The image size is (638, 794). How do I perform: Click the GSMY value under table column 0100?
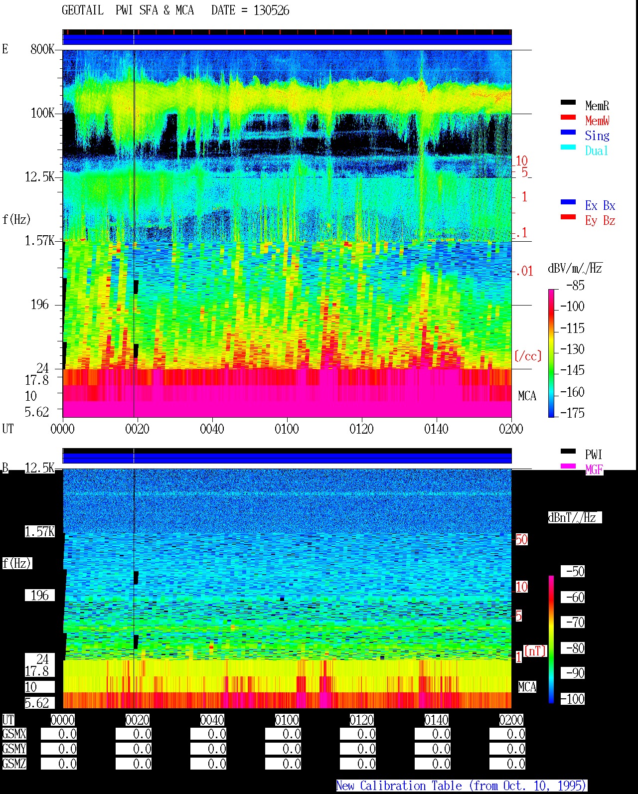tap(283, 749)
